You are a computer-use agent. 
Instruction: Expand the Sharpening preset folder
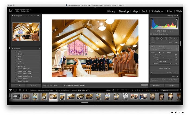16,64
